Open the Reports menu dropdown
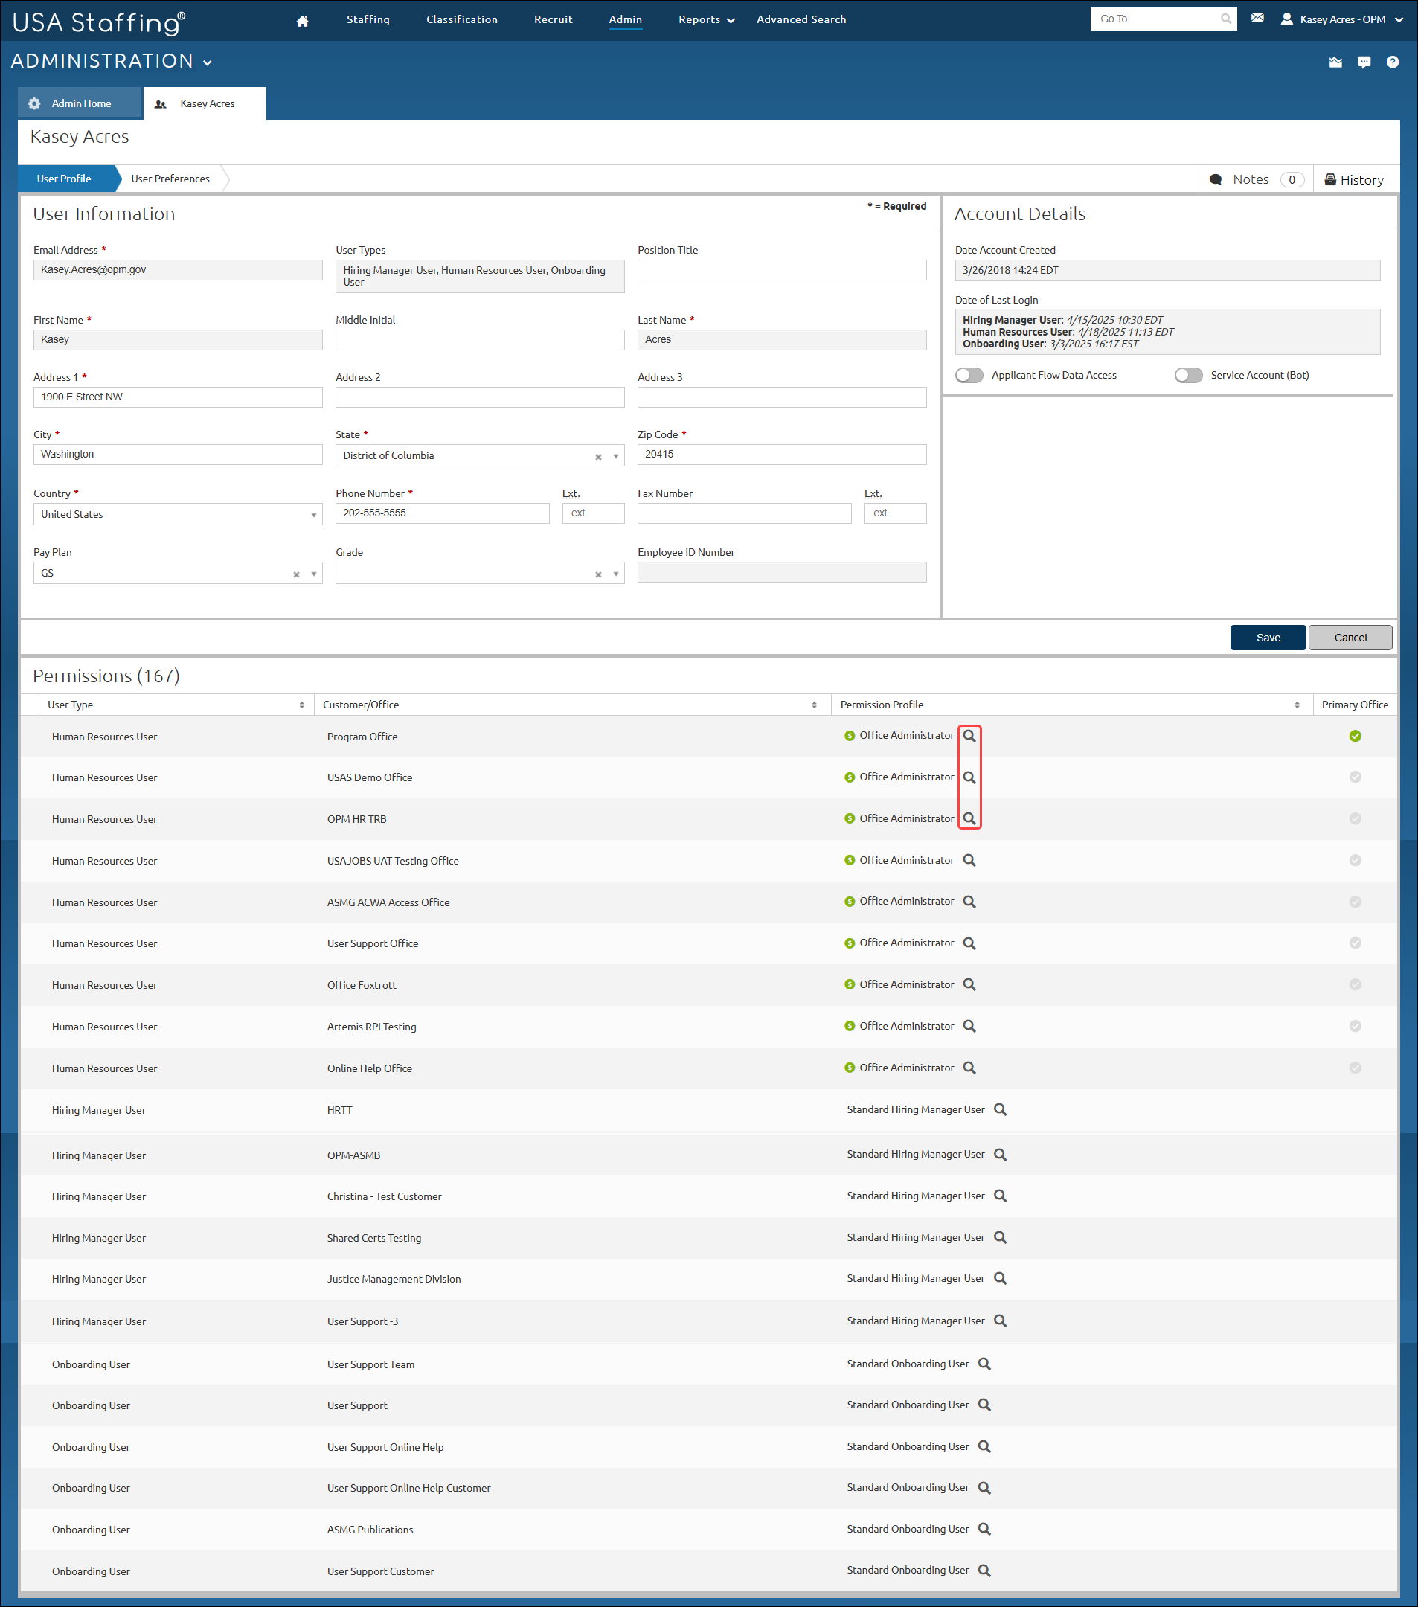1418x1607 pixels. pos(707,19)
